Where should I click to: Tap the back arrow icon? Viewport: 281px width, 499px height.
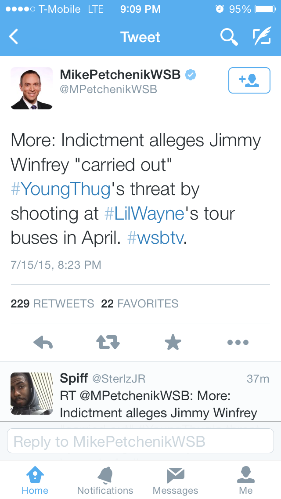point(14,37)
